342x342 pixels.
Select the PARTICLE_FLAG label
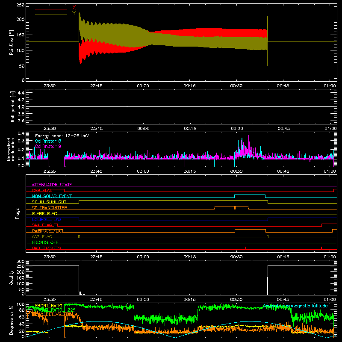pyautogui.click(x=48, y=231)
